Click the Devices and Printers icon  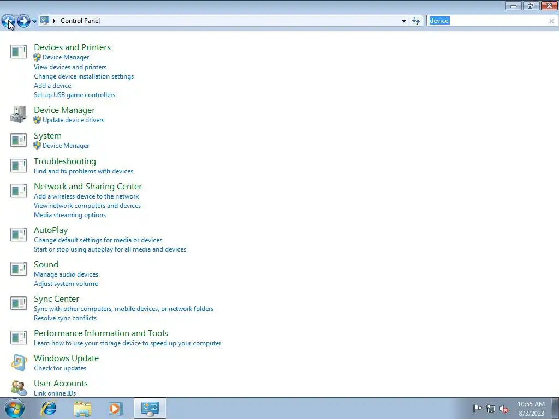point(19,52)
